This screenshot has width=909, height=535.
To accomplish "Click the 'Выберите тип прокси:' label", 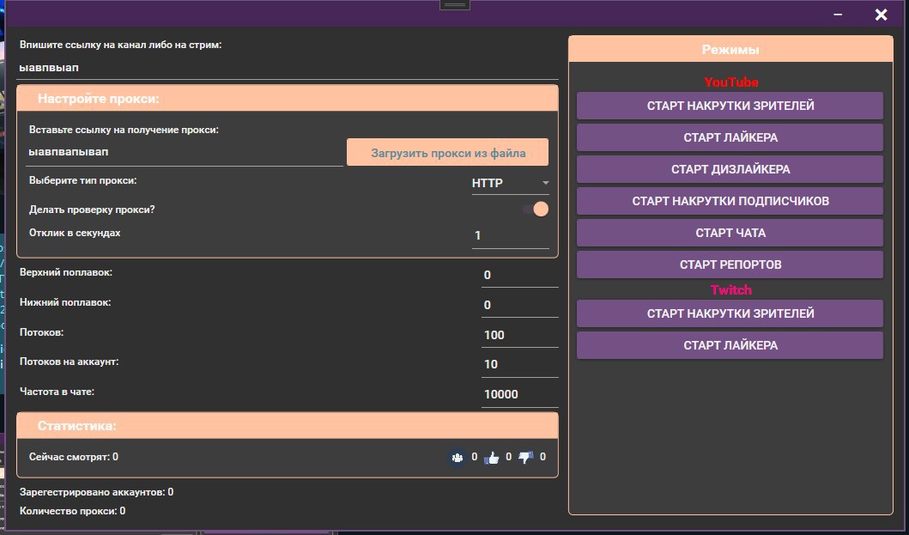I will click(x=83, y=180).
